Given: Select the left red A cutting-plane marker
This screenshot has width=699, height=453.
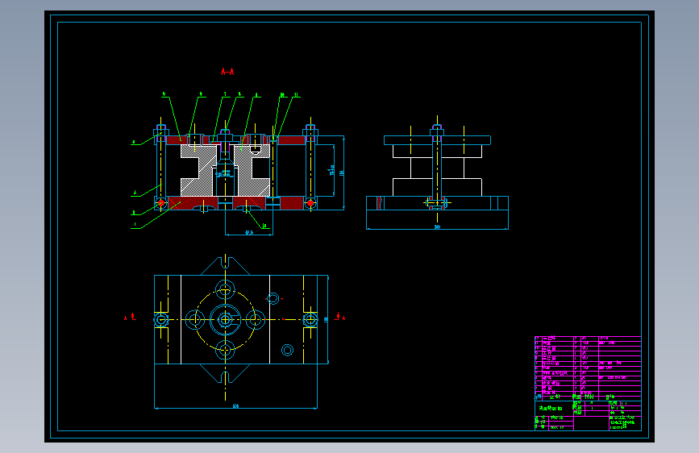Looking at the screenshot, I should click(130, 317).
